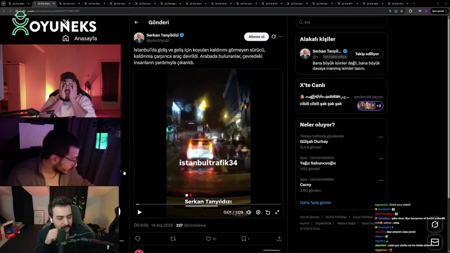Open the floating messages envelope button
Image resolution: width=450 pixels, height=253 pixels.
pyautogui.click(x=435, y=242)
